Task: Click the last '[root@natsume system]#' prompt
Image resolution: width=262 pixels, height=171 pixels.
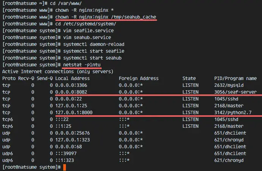Action: coord(31,167)
